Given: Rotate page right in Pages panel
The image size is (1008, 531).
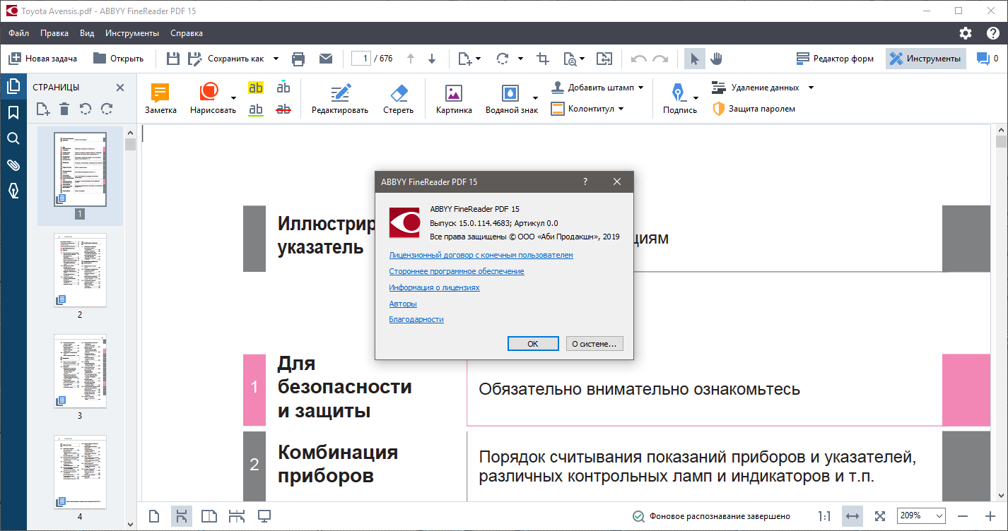Looking at the screenshot, I should tap(107, 109).
